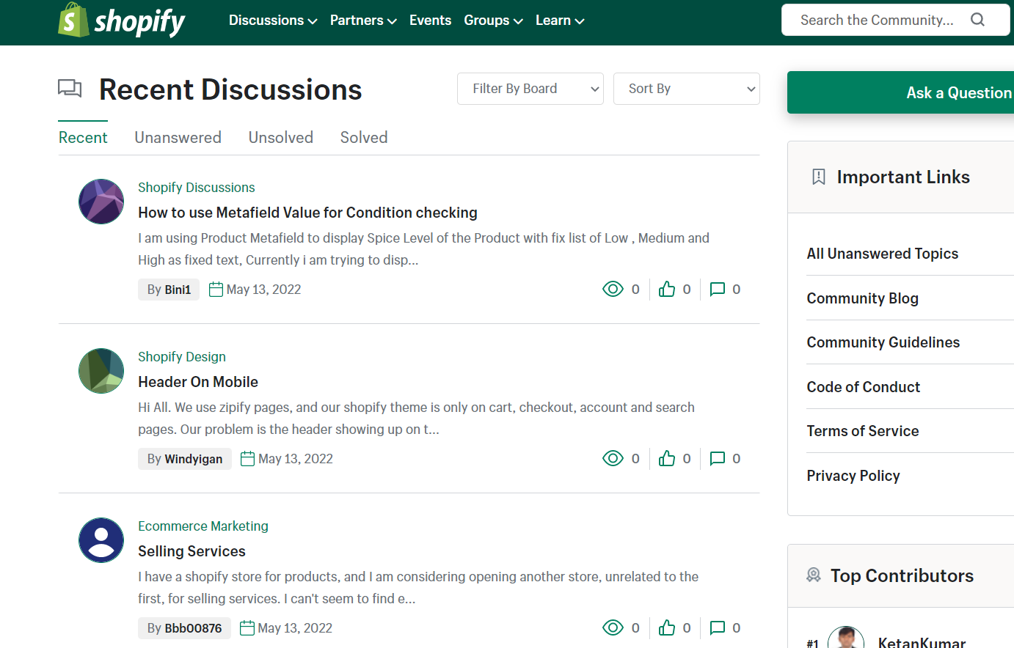Open the Shopify Design board link
Image resolution: width=1014 pixels, height=648 pixels.
(182, 357)
